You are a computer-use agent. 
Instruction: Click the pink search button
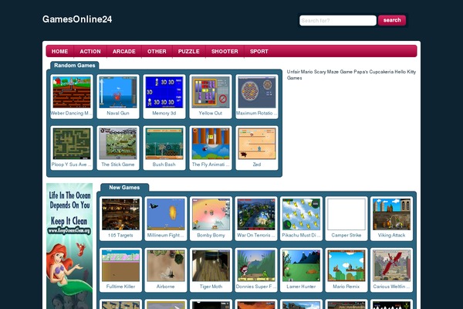392,20
